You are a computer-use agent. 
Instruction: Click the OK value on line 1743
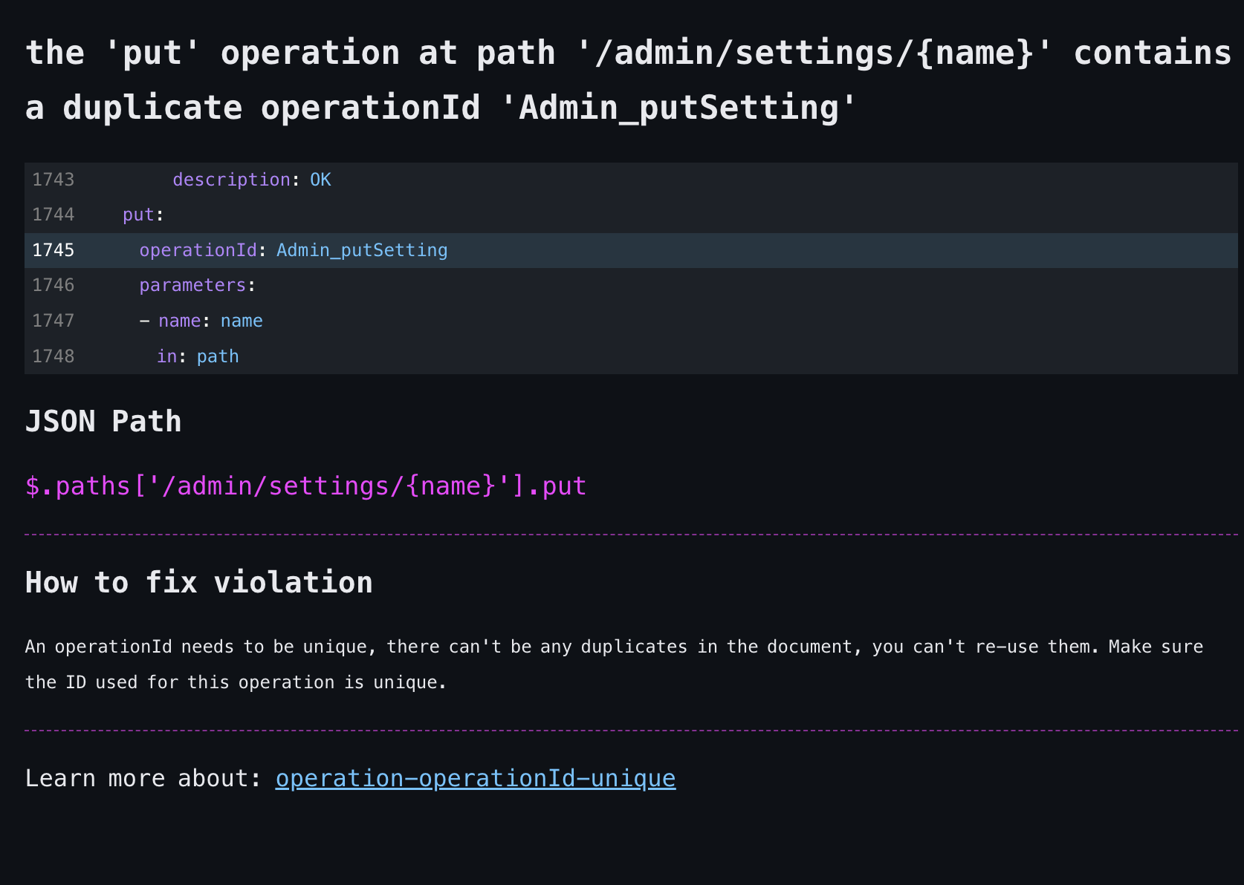tap(320, 180)
